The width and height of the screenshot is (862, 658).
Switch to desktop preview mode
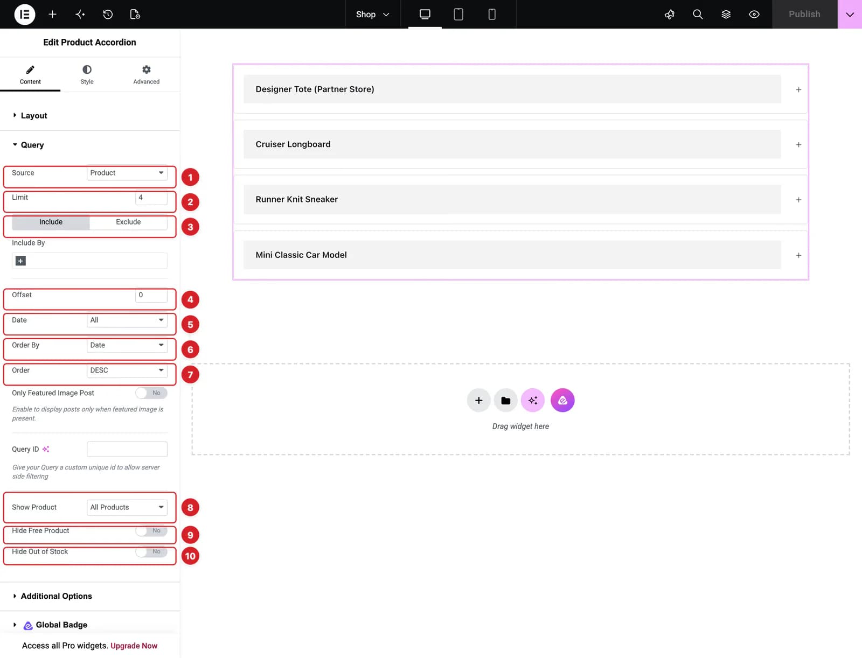pyautogui.click(x=425, y=15)
